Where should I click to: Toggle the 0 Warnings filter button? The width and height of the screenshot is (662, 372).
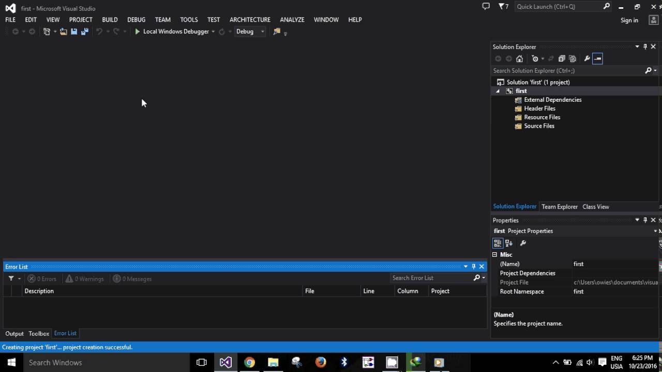85,279
